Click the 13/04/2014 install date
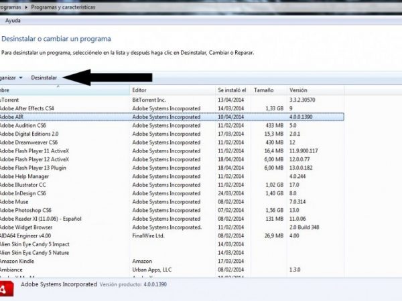The image size is (402, 301). pyautogui.click(x=230, y=100)
